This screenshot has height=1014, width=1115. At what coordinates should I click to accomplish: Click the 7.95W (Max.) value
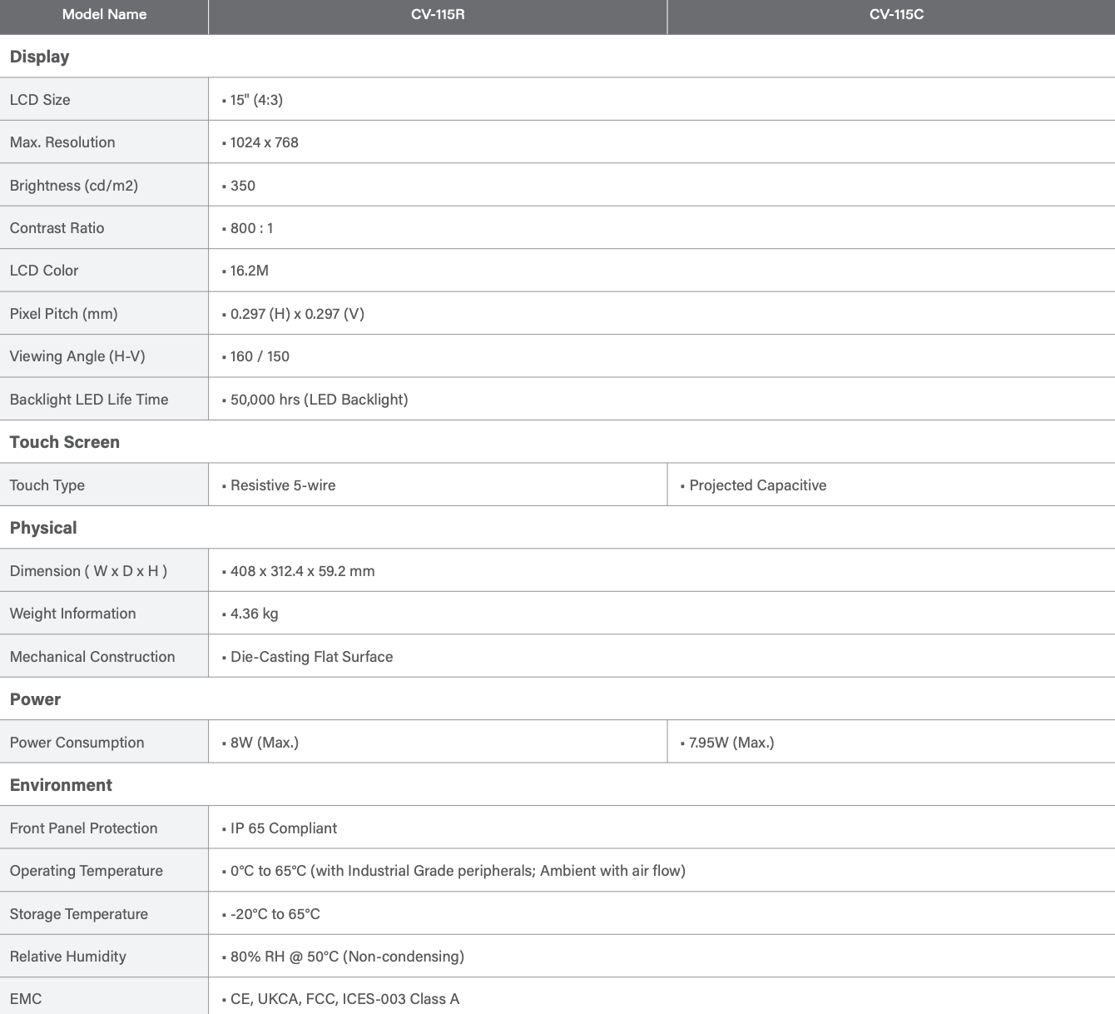click(x=732, y=743)
